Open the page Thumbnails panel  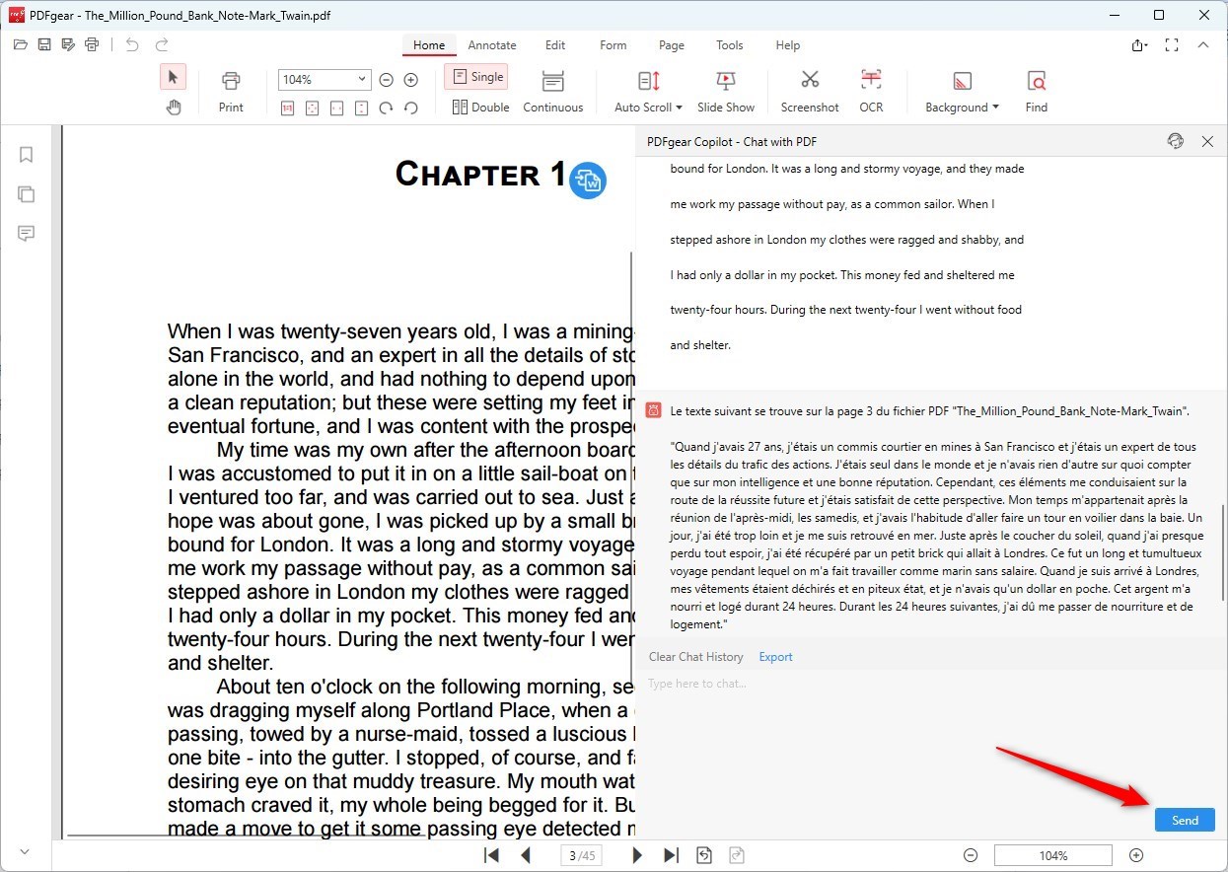point(26,193)
